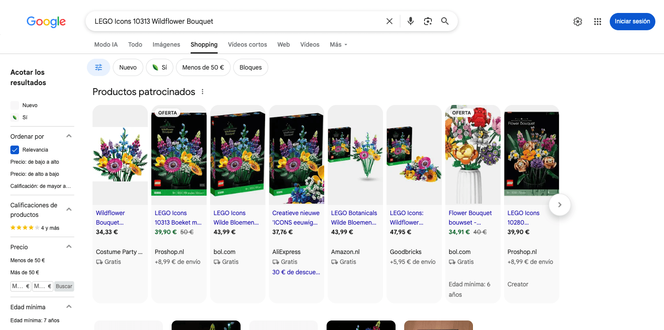Filter by Más de 50 € in sidebar
Viewport: 664px width, 330px height.
(x=25, y=273)
